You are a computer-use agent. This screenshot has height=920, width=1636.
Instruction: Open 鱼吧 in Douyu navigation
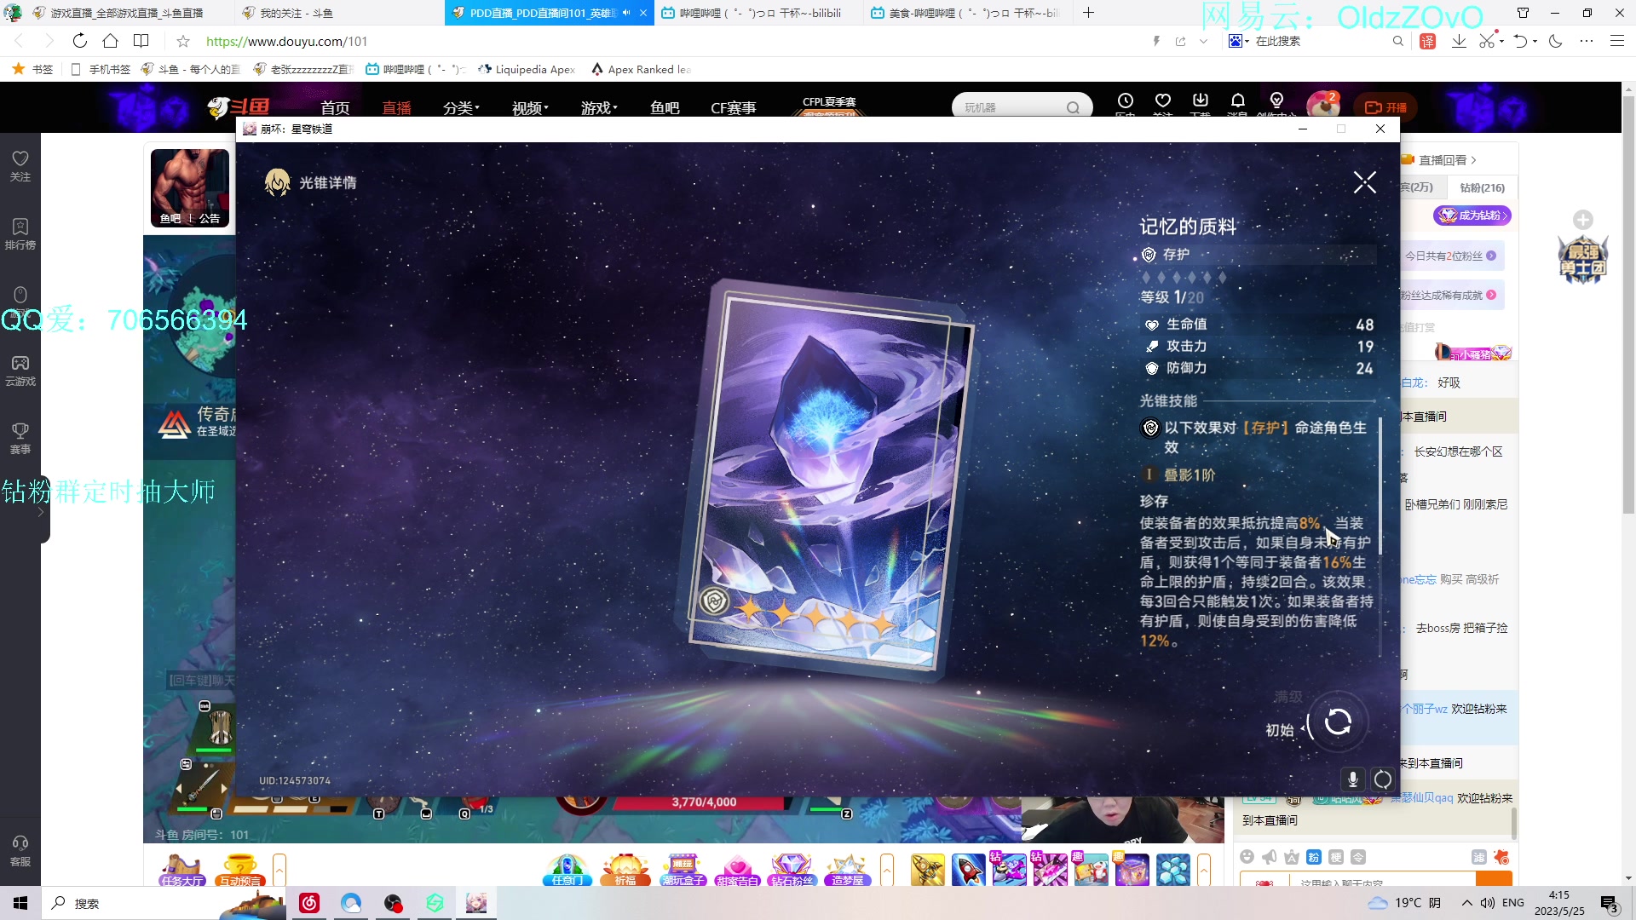[665, 107]
